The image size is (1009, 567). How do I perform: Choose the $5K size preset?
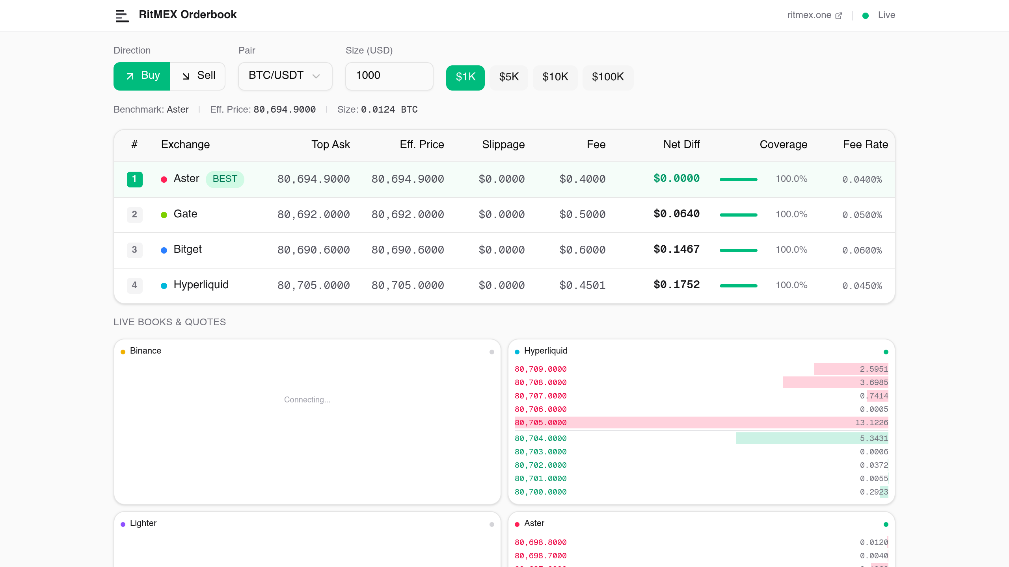point(509,78)
